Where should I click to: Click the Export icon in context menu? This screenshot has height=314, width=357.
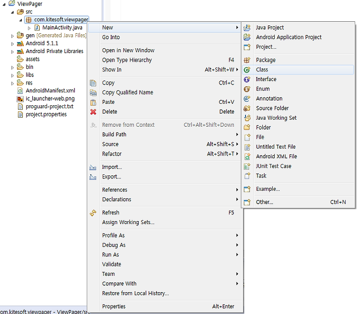93,177
